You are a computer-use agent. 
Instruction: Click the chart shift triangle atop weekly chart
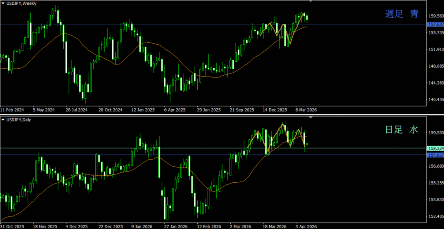point(310,1)
